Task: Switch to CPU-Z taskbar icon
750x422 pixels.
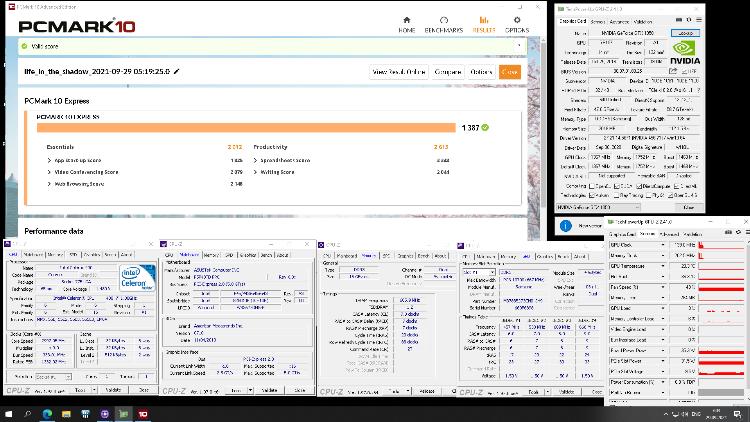Action: coord(104,414)
